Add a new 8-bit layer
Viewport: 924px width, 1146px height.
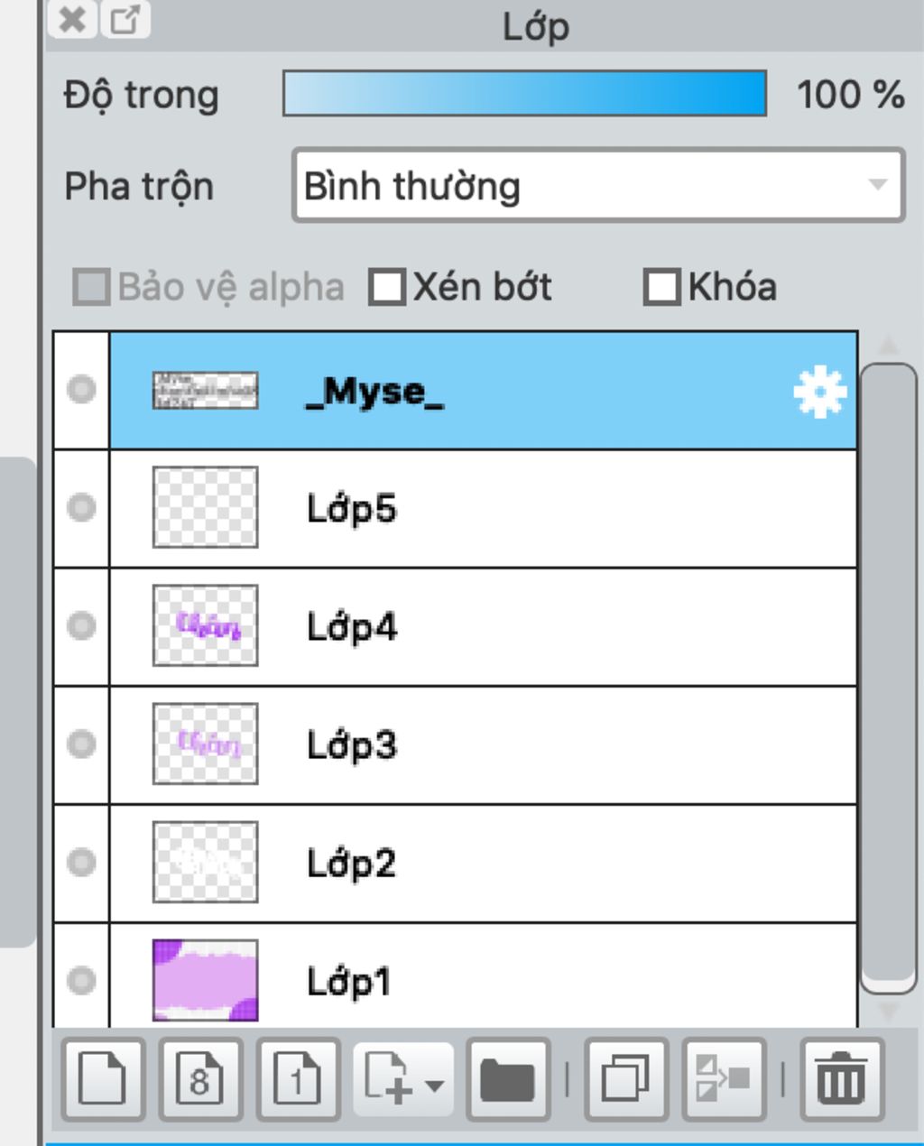click(200, 1079)
